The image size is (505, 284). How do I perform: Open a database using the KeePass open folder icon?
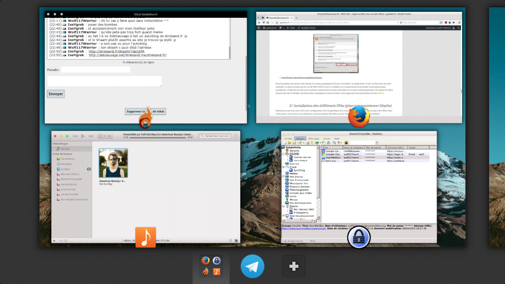pyautogui.click(x=289, y=142)
